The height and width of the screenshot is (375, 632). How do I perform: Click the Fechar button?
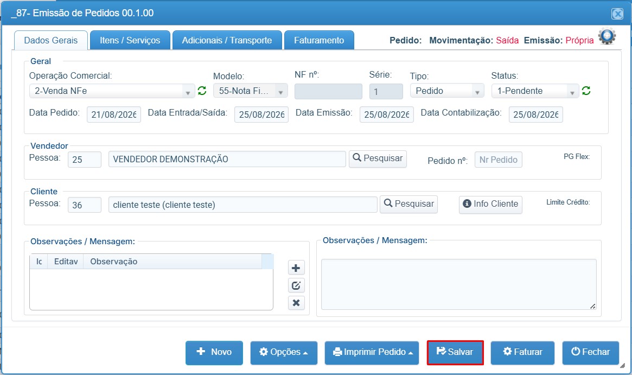590,352
